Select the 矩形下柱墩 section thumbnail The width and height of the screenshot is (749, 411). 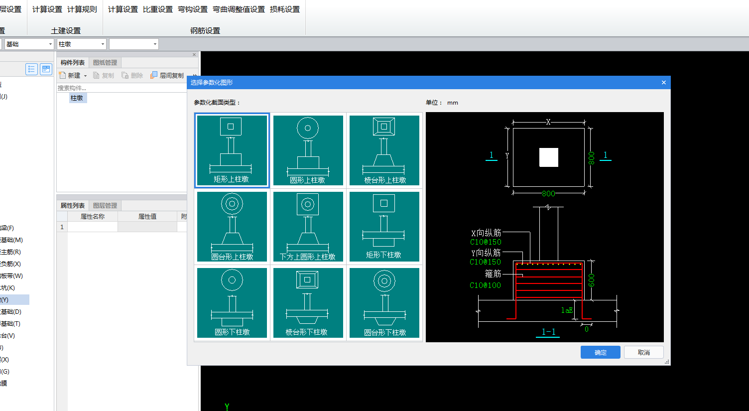tap(384, 227)
